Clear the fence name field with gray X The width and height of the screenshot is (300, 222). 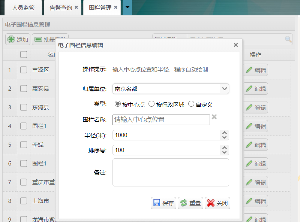[x=214, y=117]
